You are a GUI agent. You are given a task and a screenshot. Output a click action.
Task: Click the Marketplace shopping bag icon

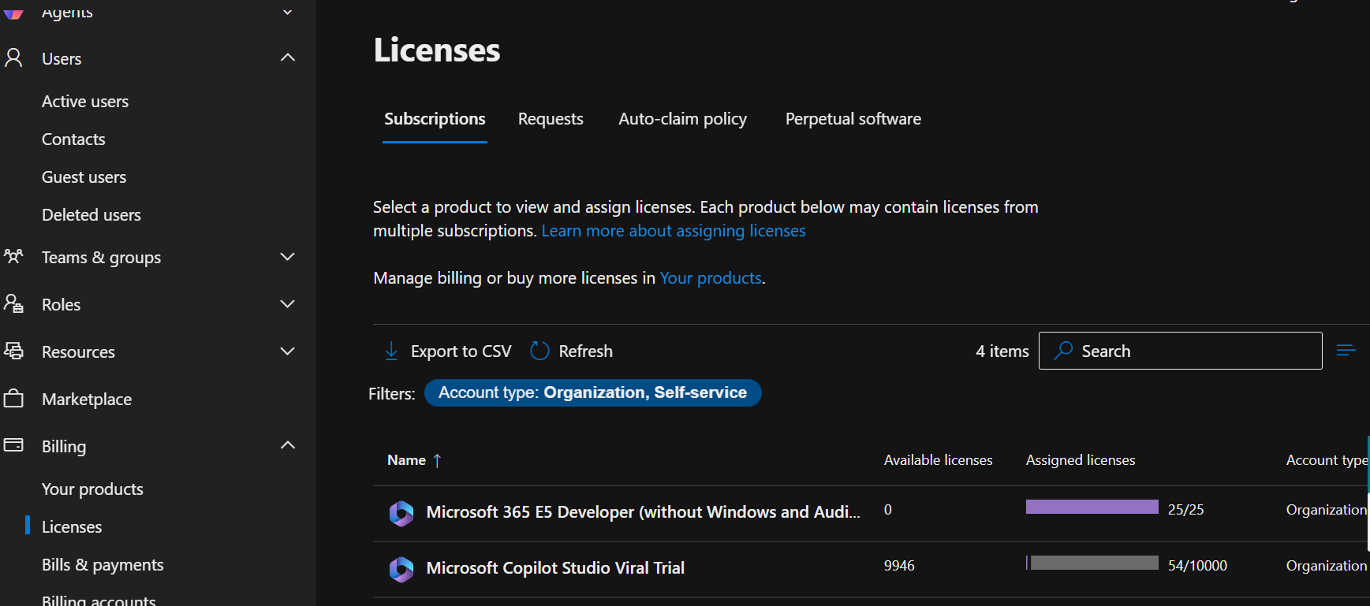pyautogui.click(x=13, y=398)
